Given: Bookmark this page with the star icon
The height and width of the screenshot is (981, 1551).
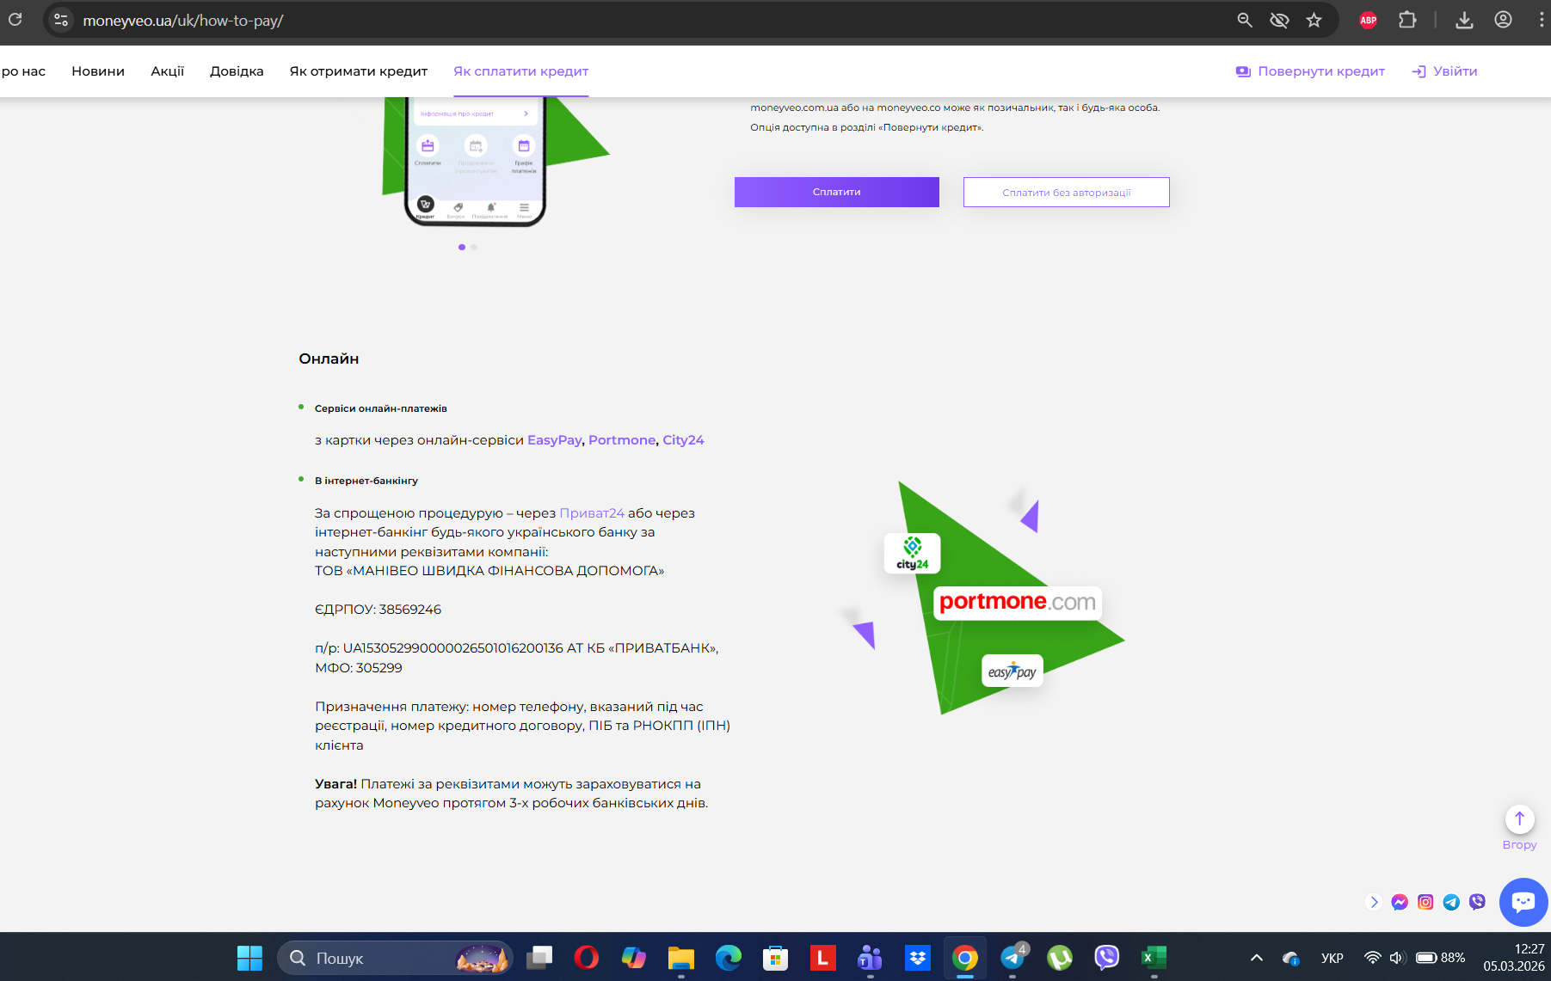Looking at the screenshot, I should click(x=1314, y=20).
